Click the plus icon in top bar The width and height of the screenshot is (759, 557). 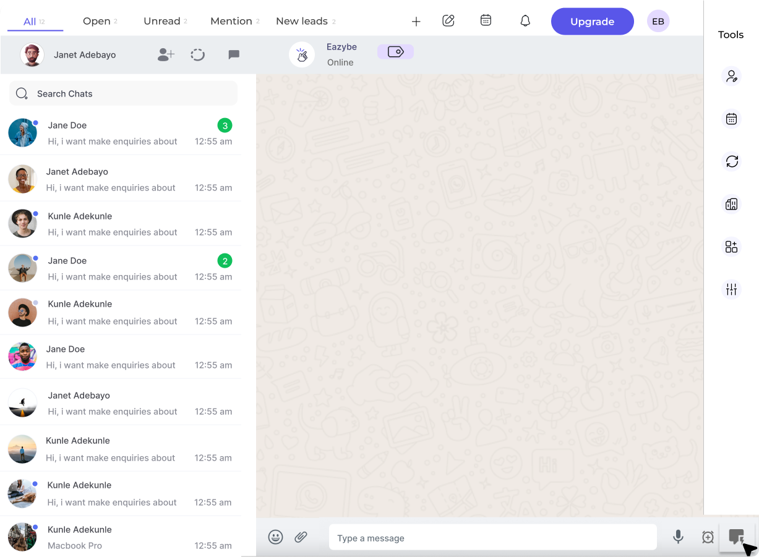[416, 22]
